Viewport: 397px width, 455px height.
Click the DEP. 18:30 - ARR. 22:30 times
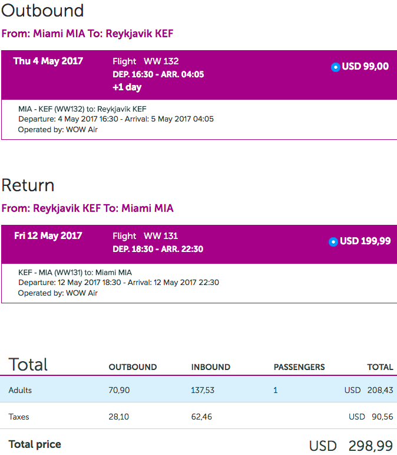158,249
